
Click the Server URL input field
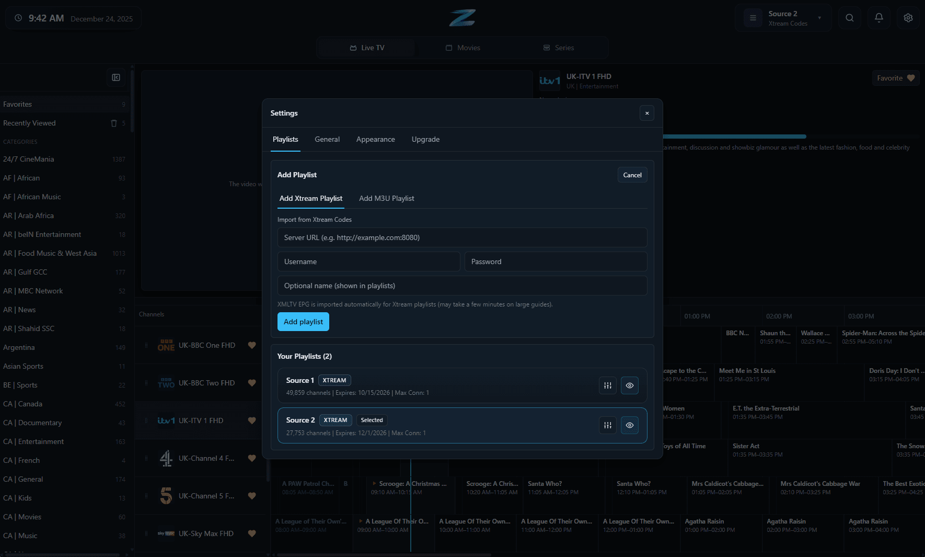tap(462, 237)
